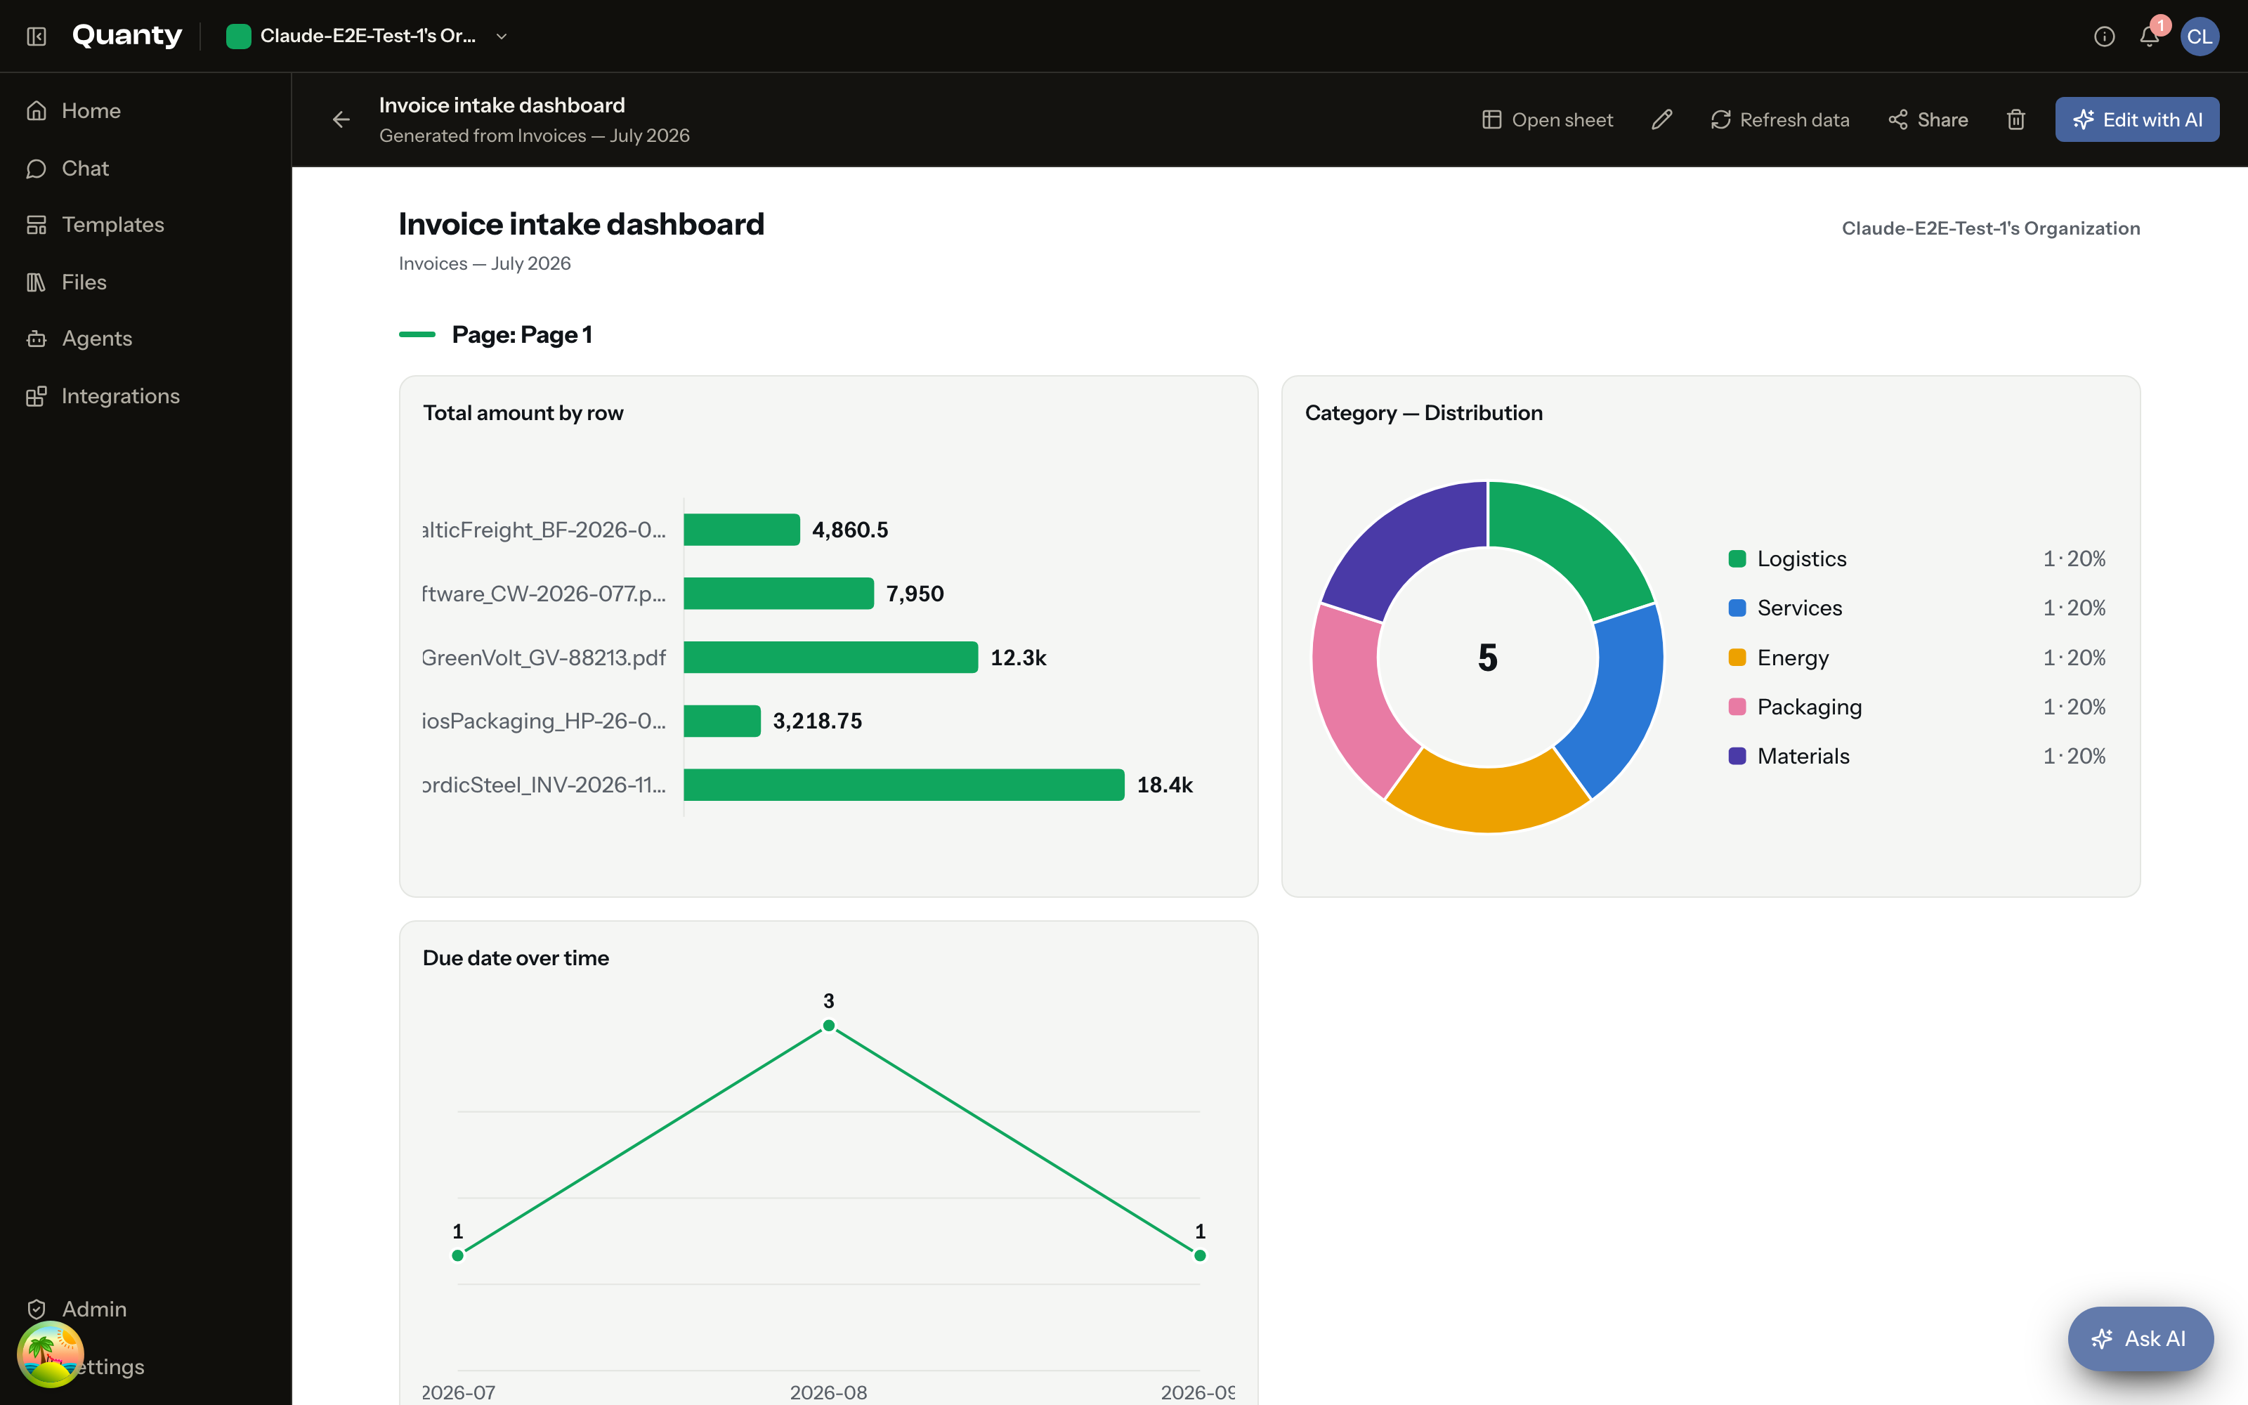Open the info help icon
Viewport: 2248px width, 1405px height.
pyautogui.click(x=2104, y=37)
